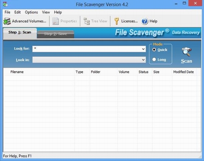This screenshot has height=161, width=204.
Task: Minimize the File Scavenger window
Action: pos(176,4)
